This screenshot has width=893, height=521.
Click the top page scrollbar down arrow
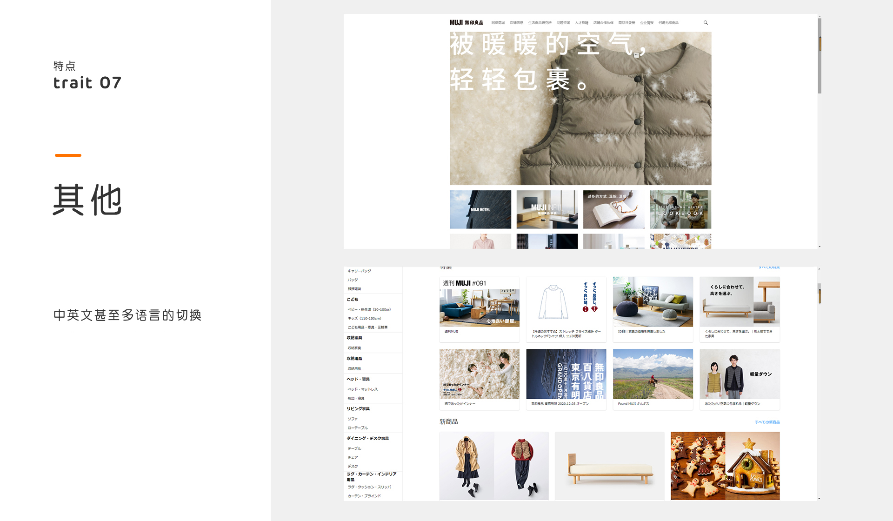820,246
